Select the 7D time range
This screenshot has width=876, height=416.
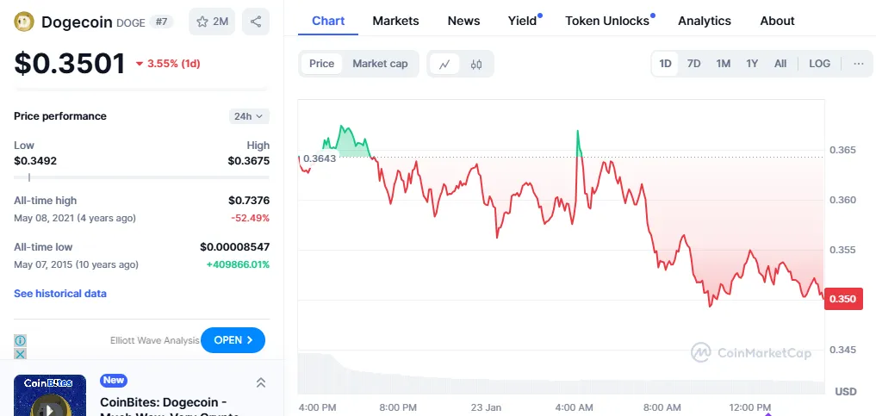693,64
